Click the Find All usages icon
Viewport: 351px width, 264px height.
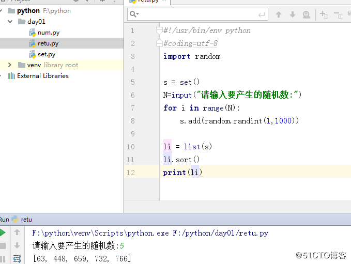click(306, 15)
